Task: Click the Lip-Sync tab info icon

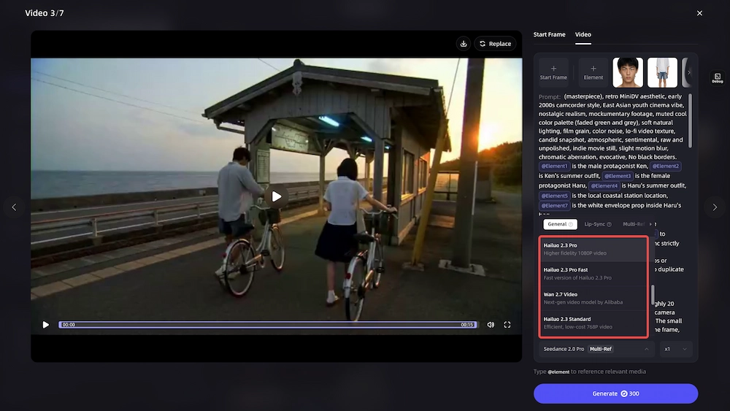Action: click(609, 224)
